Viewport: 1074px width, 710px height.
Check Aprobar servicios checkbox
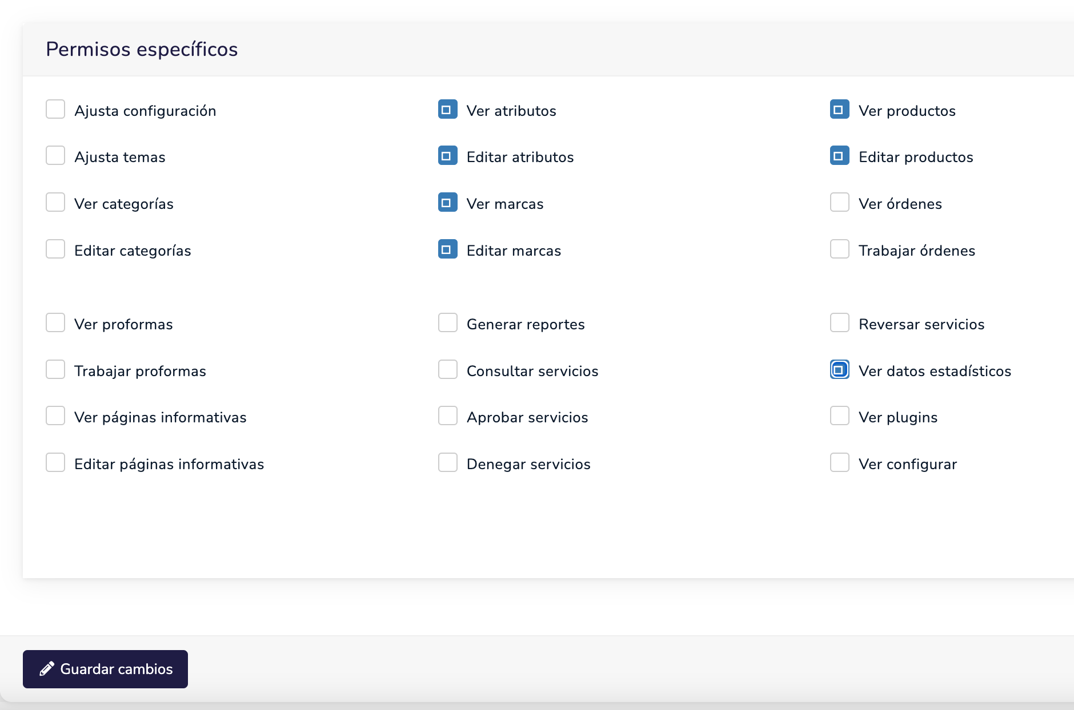pyautogui.click(x=448, y=415)
